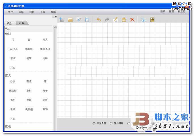This screenshot has width=194, height=136.
Task: Select the pencil draw tool
Action: point(115,20)
